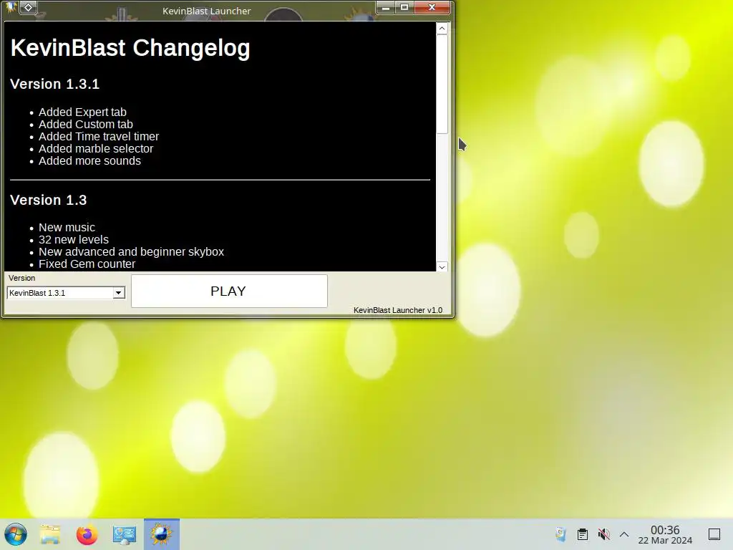
Task: Open the clock showing 00:36
Action: [x=665, y=534]
